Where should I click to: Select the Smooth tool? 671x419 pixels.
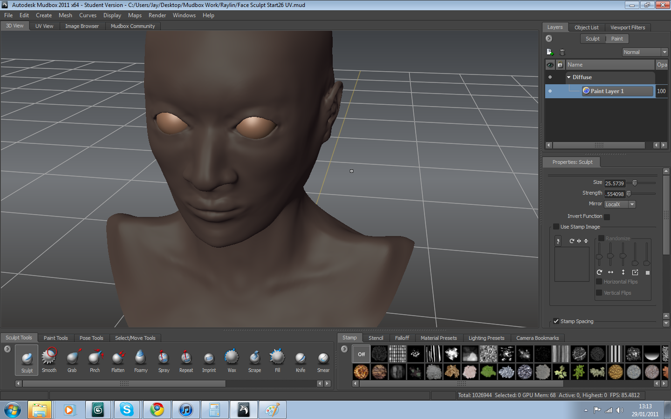(49, 358)
